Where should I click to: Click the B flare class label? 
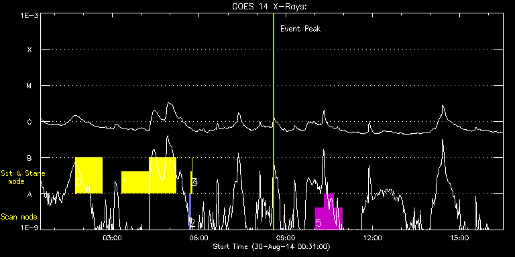[x=30, y=159]
